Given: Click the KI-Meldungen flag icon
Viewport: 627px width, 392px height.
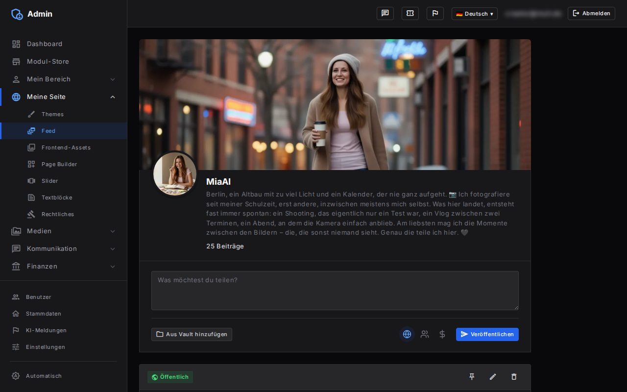Looking at the screenshot, I should [16, 330].
